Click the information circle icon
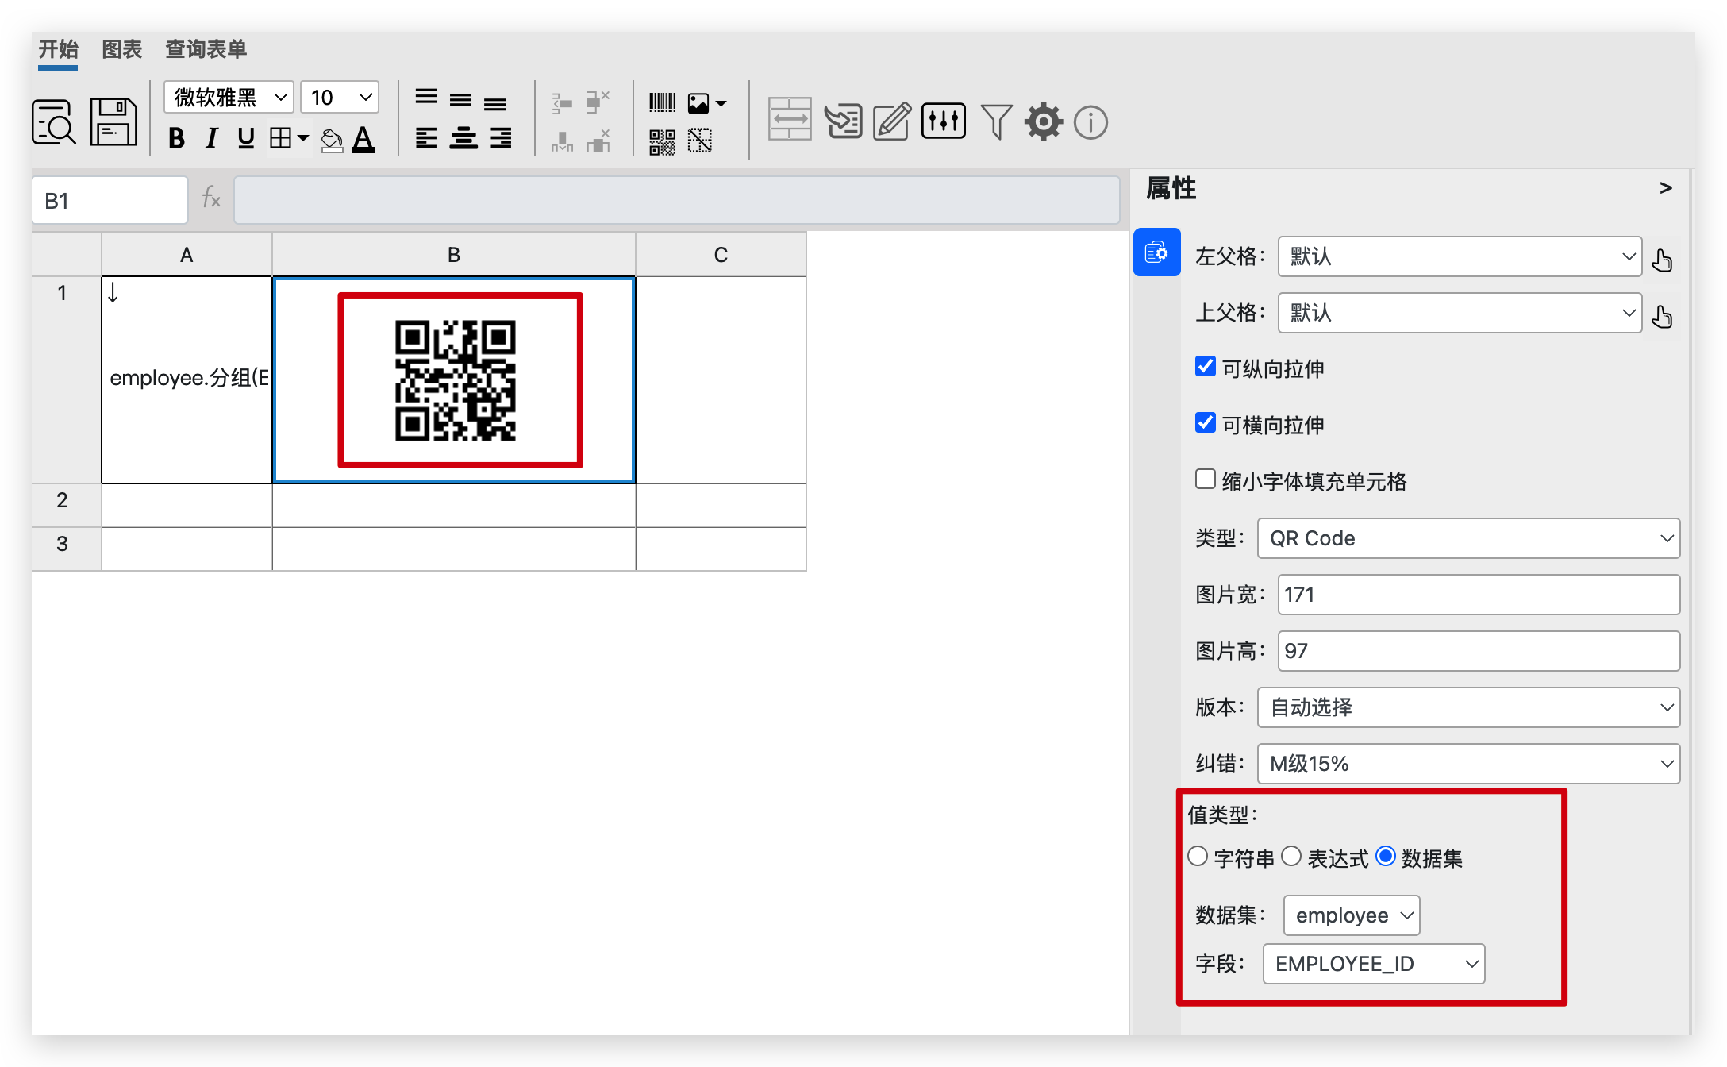 coord(1090,122)
